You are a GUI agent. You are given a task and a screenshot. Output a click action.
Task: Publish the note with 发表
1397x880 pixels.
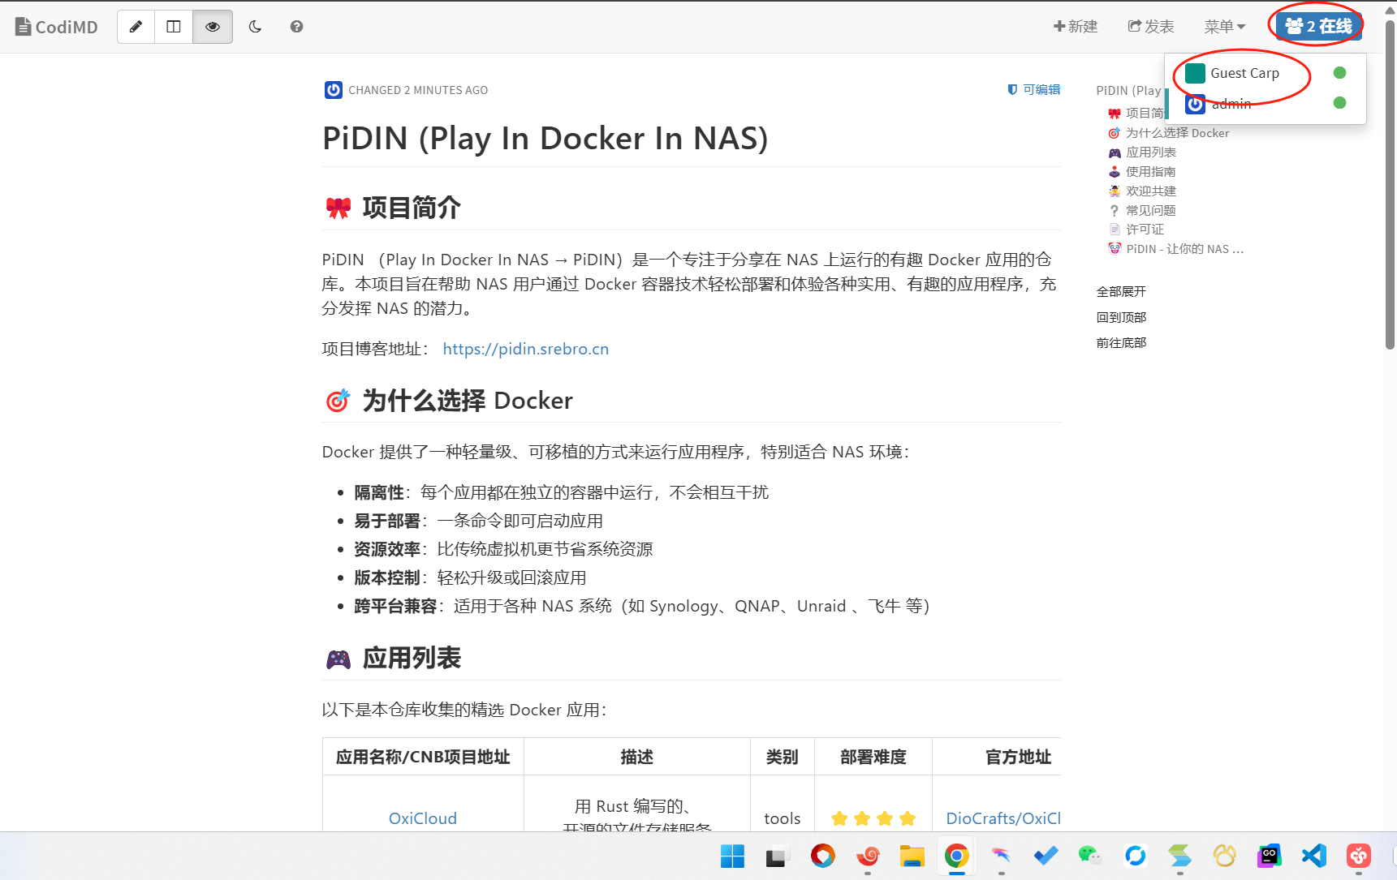tap(1151, 27)
